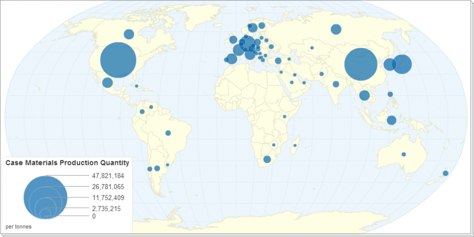Select the small bubble over Madagascar

[x=294, y=146]
